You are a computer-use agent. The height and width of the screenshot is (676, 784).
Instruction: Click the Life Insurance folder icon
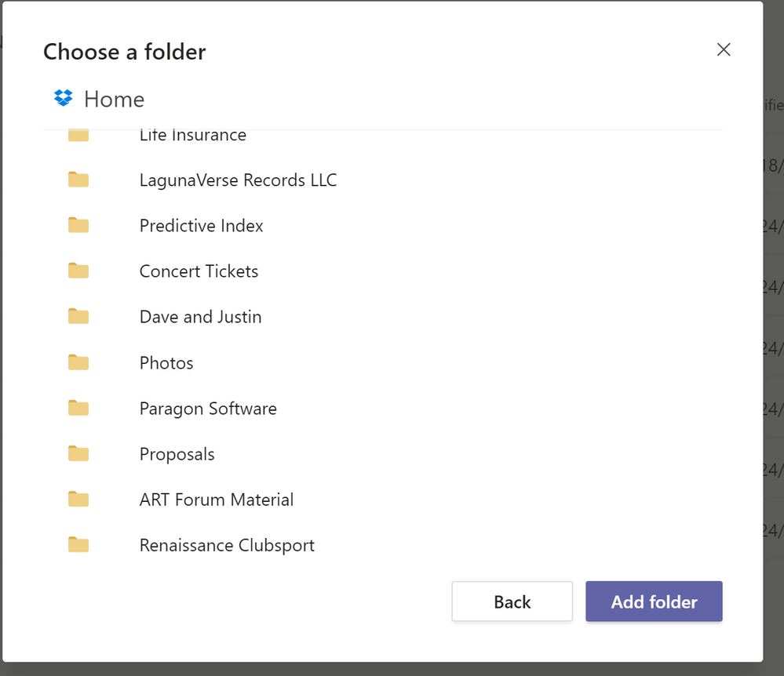click(78, 136)
